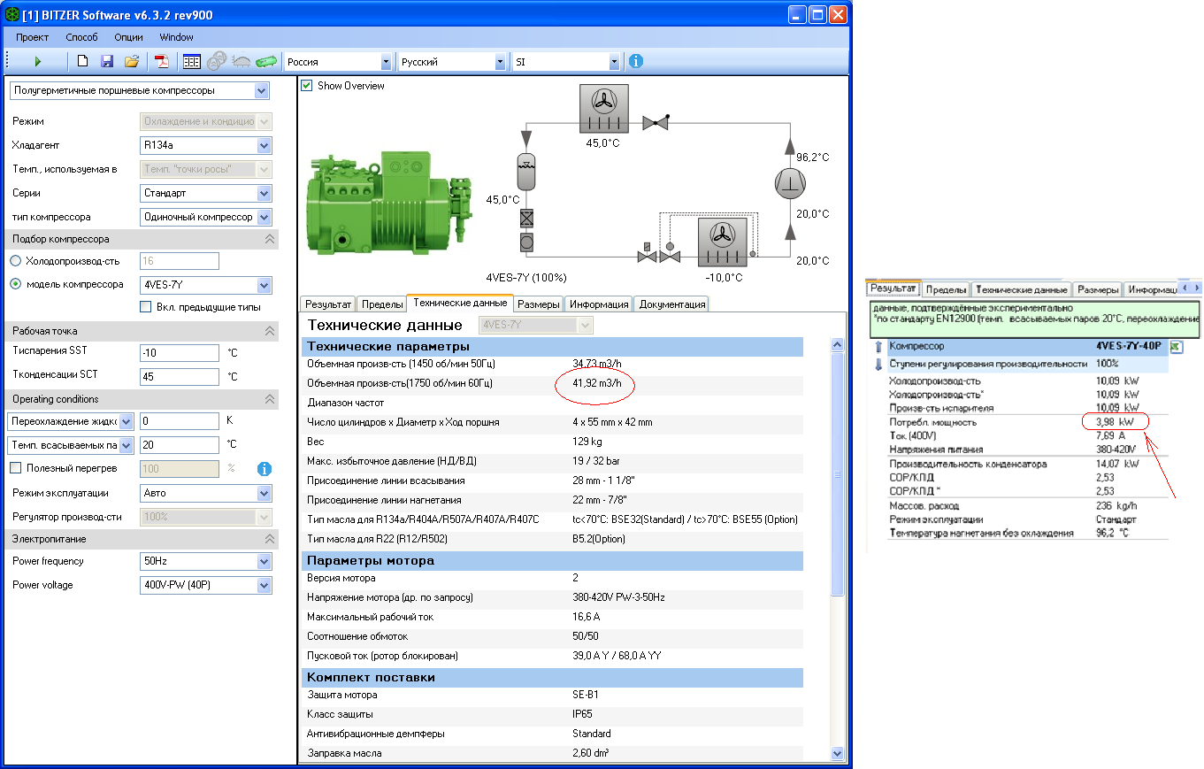This screenshot has height=769, width=1204.
Task: Click the subcooling value field showing 0
Action: tap(180, 421)
